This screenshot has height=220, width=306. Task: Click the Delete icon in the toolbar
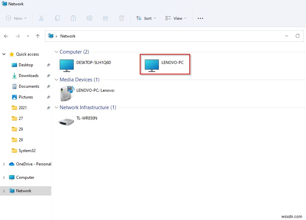(121, 18)
